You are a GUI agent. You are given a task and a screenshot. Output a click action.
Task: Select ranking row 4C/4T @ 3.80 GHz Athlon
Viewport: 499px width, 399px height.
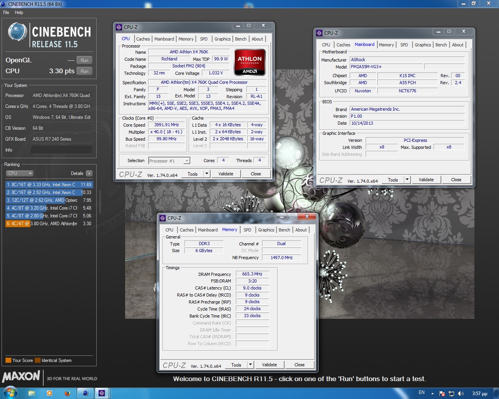pyautogui.click(x=49, y=224)
